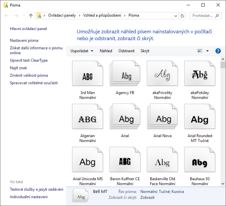Viewport: 226px width, 206px height.
Task: Click the search magnifier icon
Action: click(217, 16)
